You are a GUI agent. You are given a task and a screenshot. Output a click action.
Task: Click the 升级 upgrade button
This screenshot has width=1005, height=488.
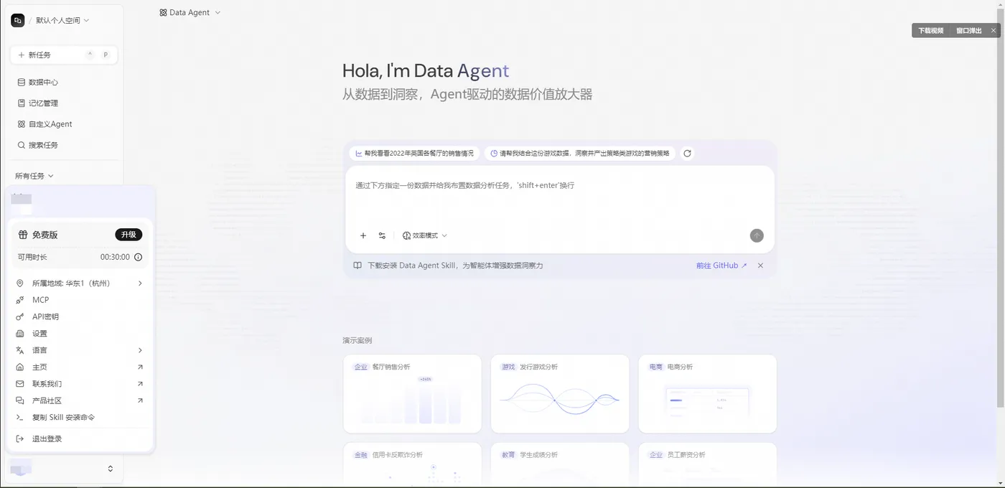[x=128, y=235]
